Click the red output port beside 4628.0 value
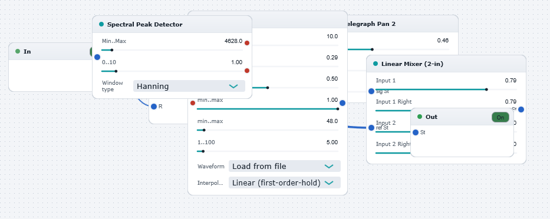This screenshot has height=219, width=550. click(247, 43)
